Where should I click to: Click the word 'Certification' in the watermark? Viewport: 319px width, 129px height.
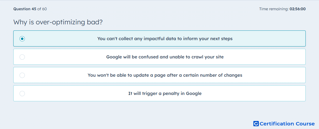coord(277,123)
